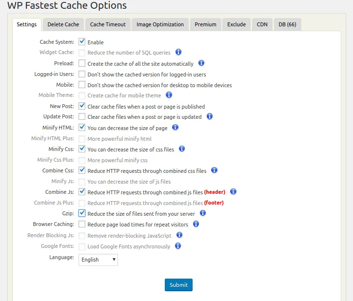Screen dimensions: 353x301
Task: Click info icon beside Gzip option
Action: point(203,213)
